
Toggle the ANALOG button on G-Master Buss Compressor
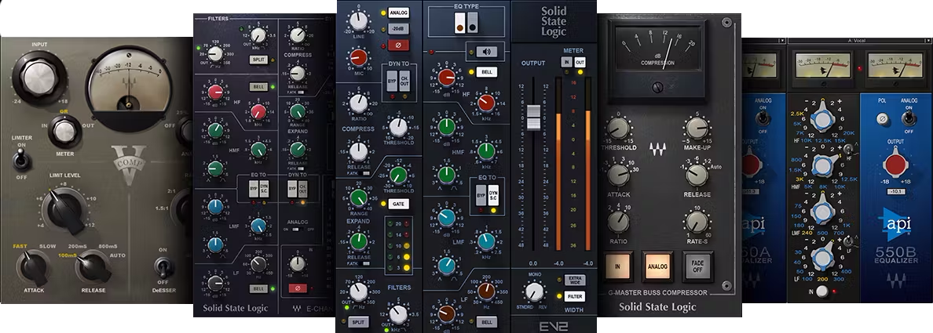[657, 266]
